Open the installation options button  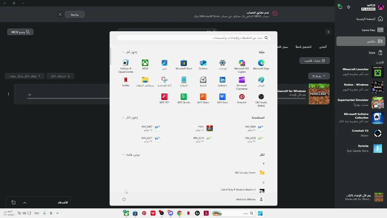tap(314, 61)
